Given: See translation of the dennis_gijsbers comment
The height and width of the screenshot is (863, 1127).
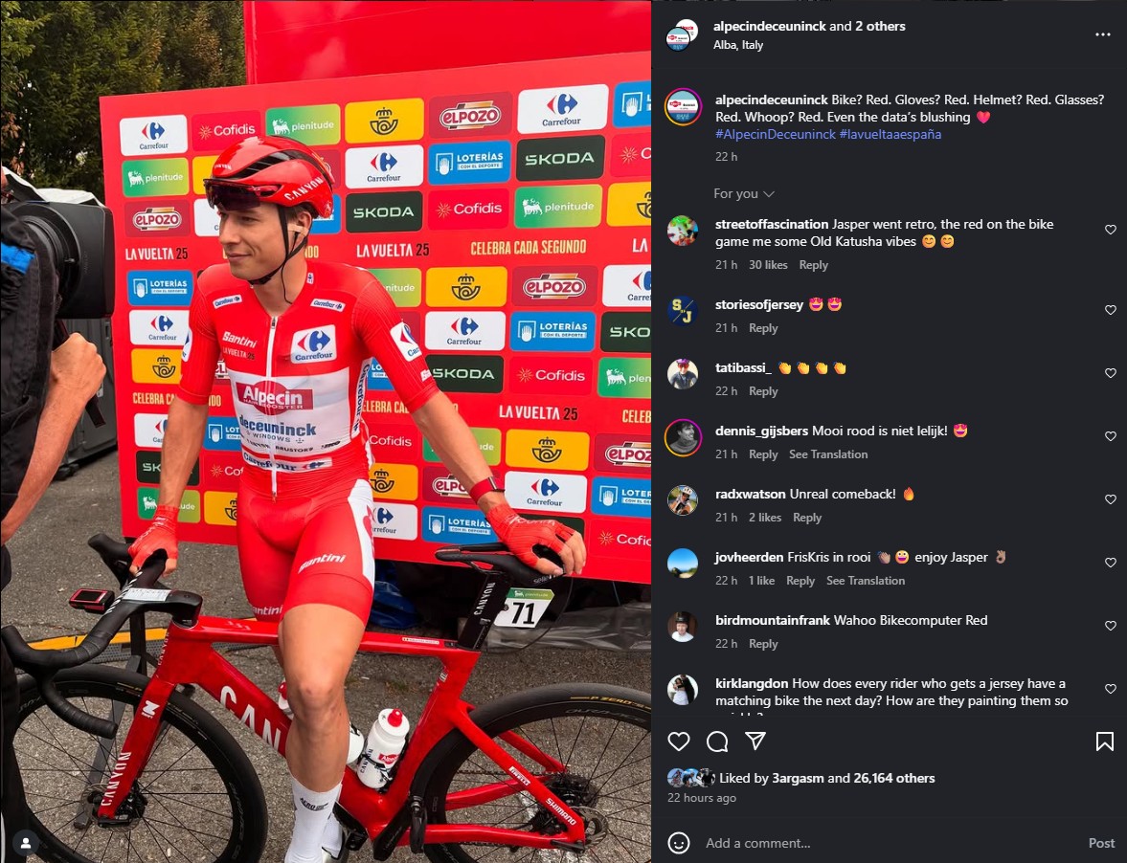Looking at the screenshot, I should 828,454.
